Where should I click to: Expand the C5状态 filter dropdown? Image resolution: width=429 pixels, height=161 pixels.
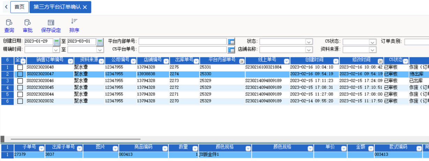373,42
